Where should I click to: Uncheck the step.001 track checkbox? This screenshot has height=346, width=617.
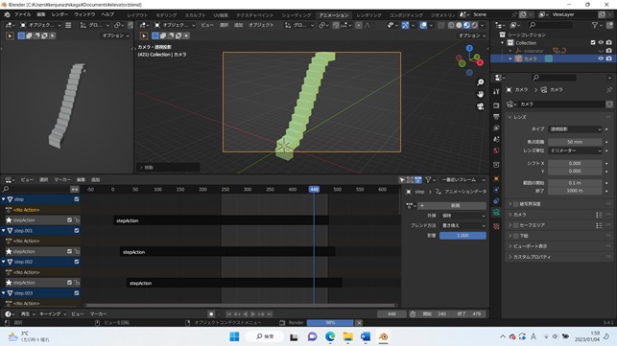(x=77, y=230)
